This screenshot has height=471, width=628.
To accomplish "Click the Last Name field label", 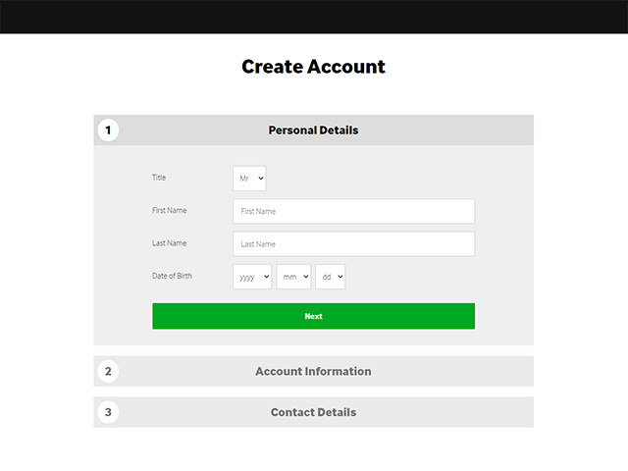I will click(x=170, y=243).
